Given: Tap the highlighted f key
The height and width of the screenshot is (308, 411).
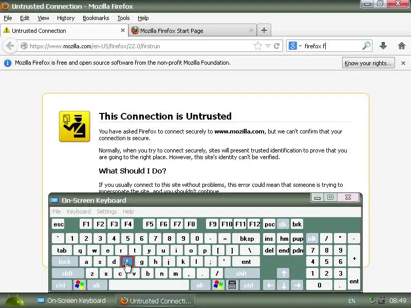Looking at the screenshot, I should click(x=127, y=262).
